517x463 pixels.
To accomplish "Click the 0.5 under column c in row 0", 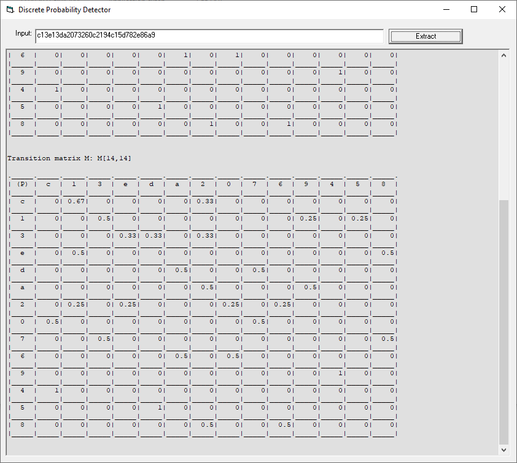I will (x=52, y=321).
